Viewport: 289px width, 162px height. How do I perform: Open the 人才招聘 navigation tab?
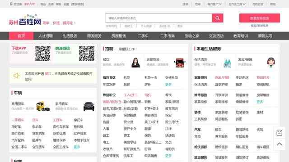[46, 36]
